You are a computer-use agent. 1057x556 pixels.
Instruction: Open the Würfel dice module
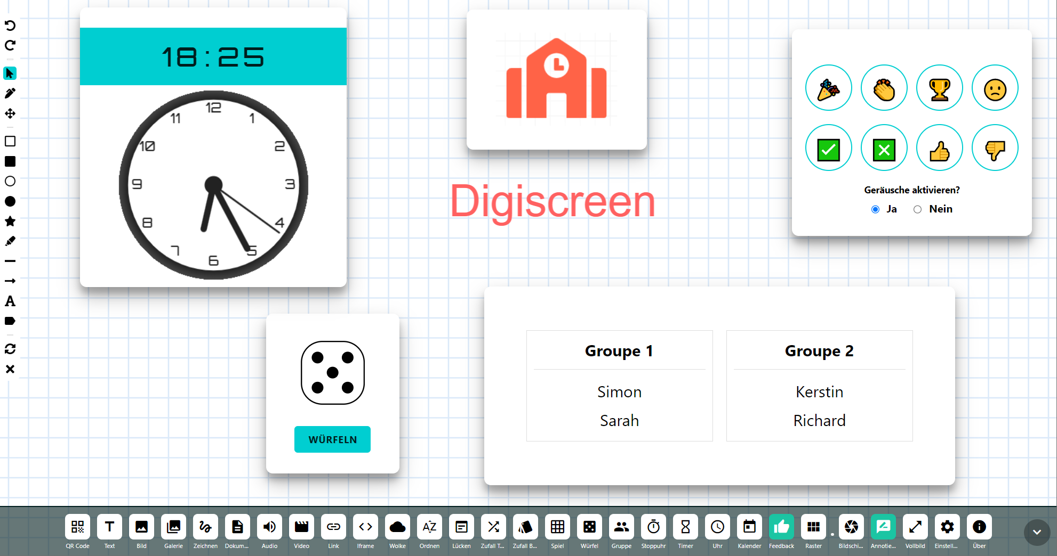589,527
